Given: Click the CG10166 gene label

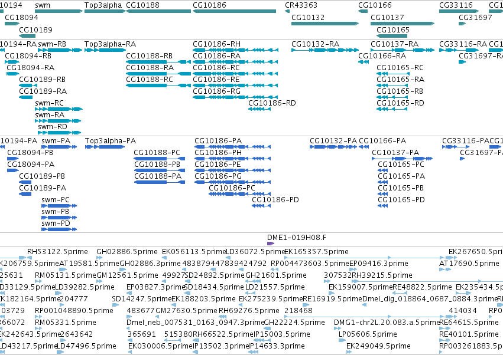Looking at the screenshot, I should tap(375, 5).
